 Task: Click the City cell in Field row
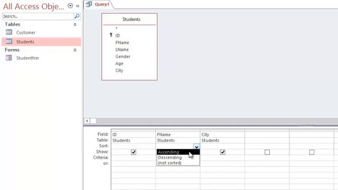tap(222, 135)
